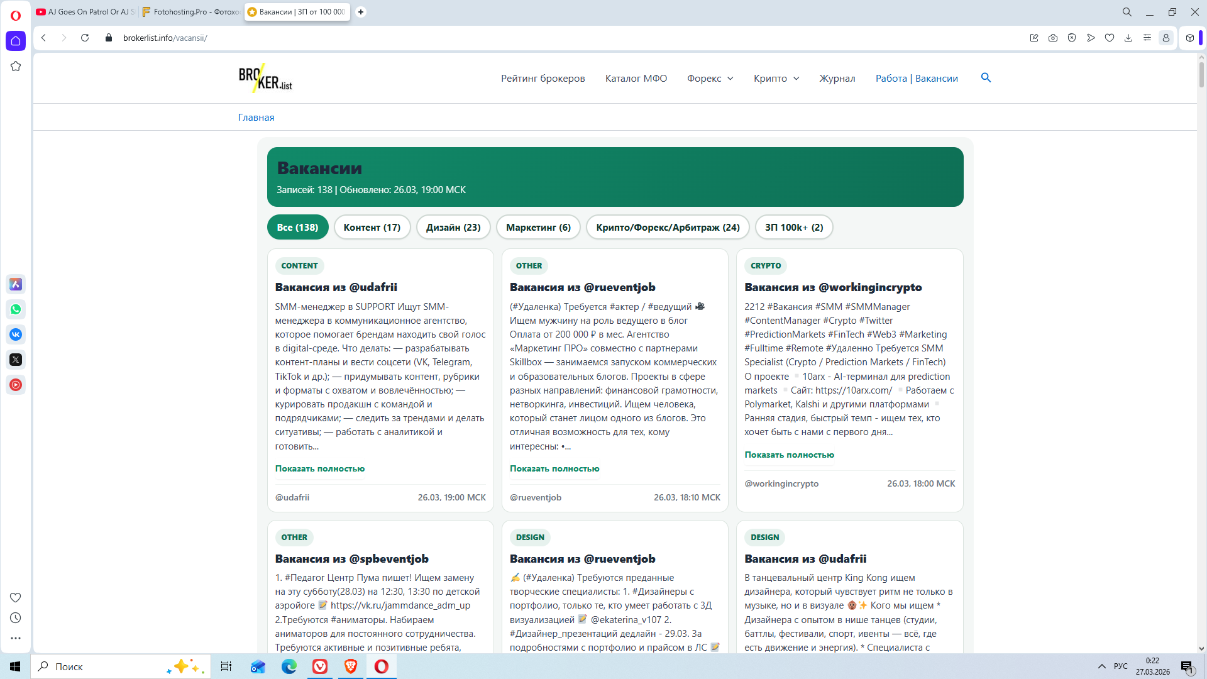
Task: Open VK messenger sidebar icon
Action: click(x=16, y=334)
